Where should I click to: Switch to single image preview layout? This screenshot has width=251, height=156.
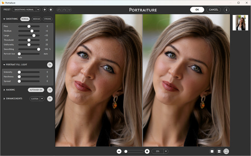point(212,151)
